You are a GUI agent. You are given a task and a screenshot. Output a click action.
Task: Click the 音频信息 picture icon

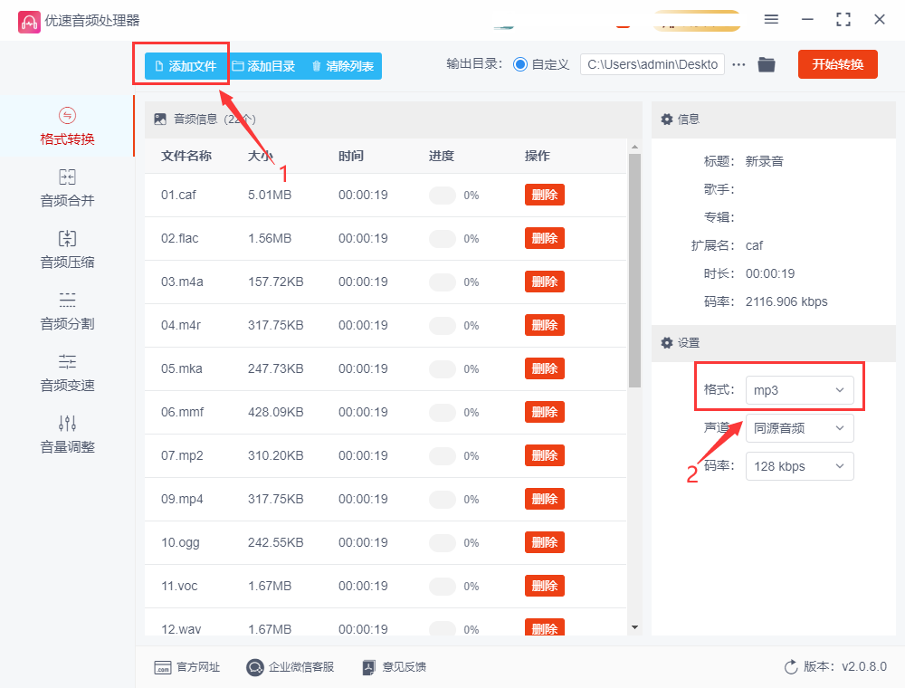[160, 119]
